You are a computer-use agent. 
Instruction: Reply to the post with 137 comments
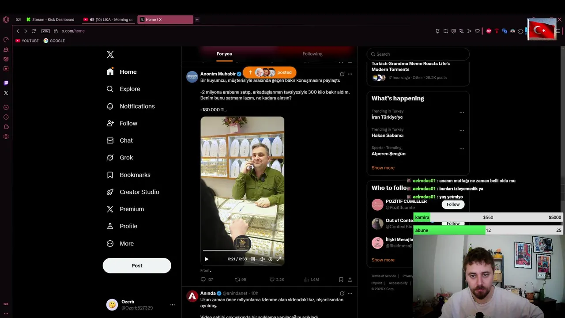207,280
